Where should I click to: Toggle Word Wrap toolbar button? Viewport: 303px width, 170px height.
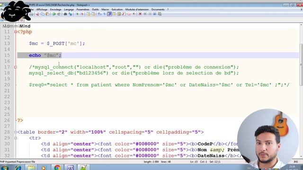tap(100, 14)
